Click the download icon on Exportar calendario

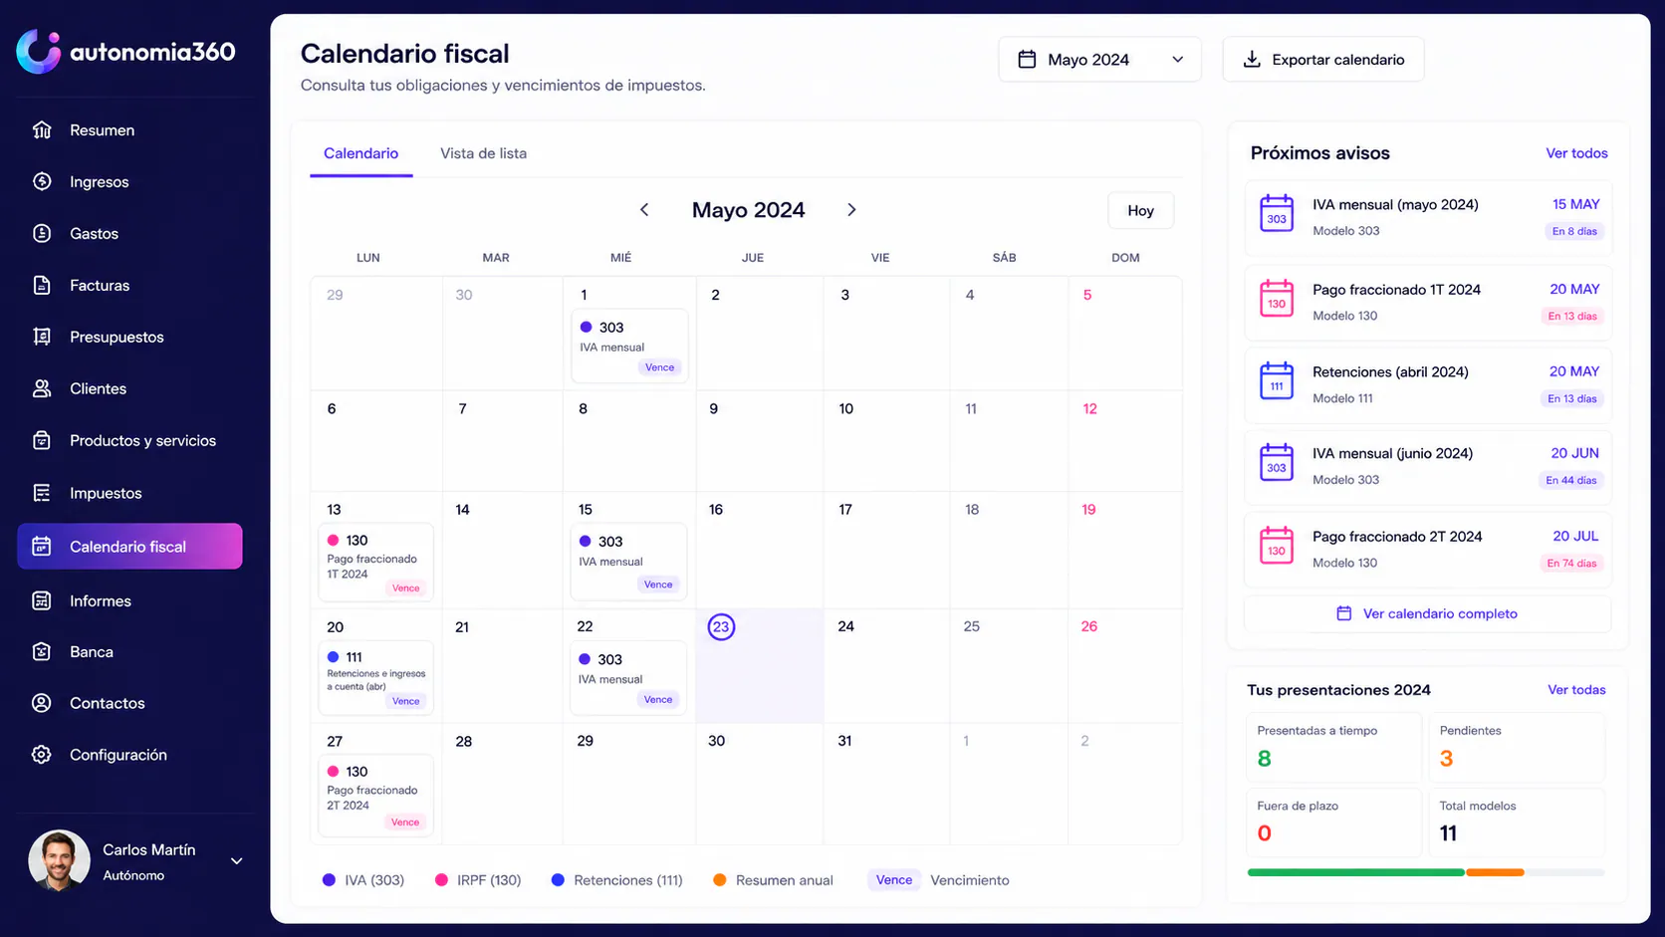coord(1252,60)
